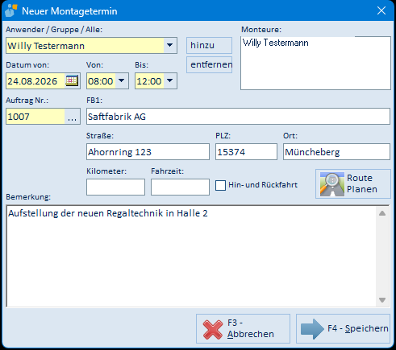Click the blue arrow Speichern icon
The image size is (396, 350).
312,329
